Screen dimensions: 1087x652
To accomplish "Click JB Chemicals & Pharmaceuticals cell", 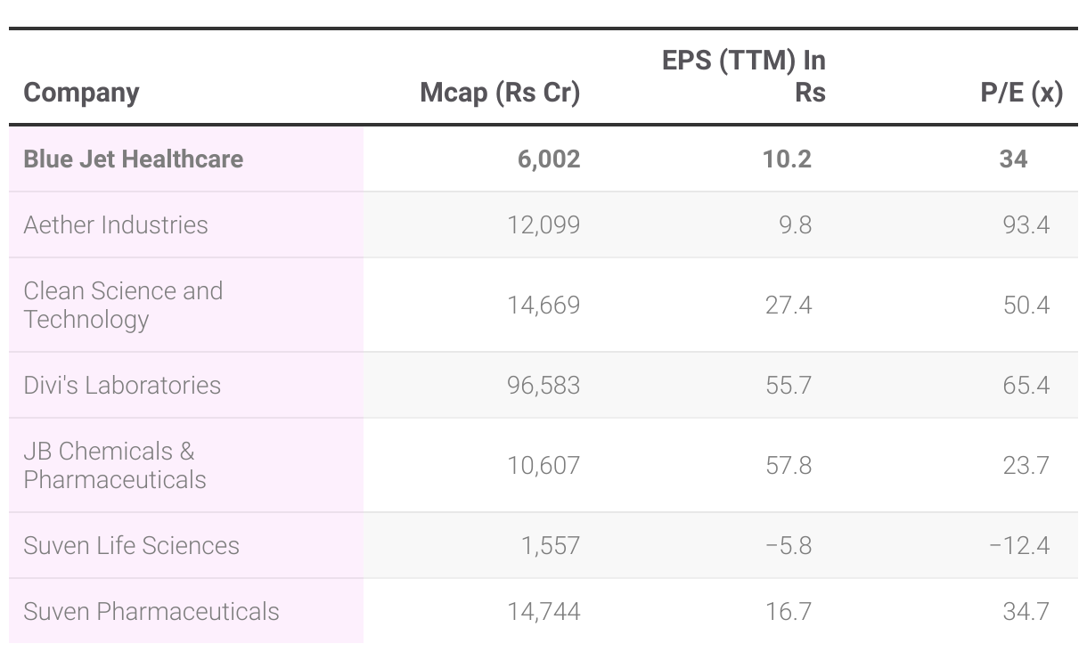I will [x=115, y=465].
